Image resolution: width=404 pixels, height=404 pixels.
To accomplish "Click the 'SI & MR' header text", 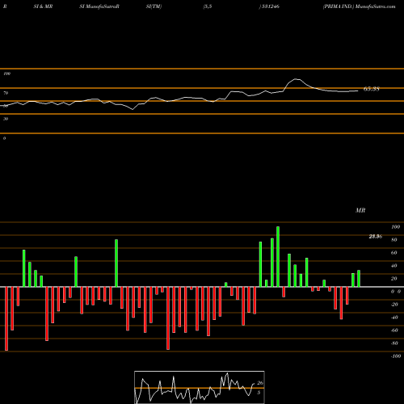I will coord(43,6).
